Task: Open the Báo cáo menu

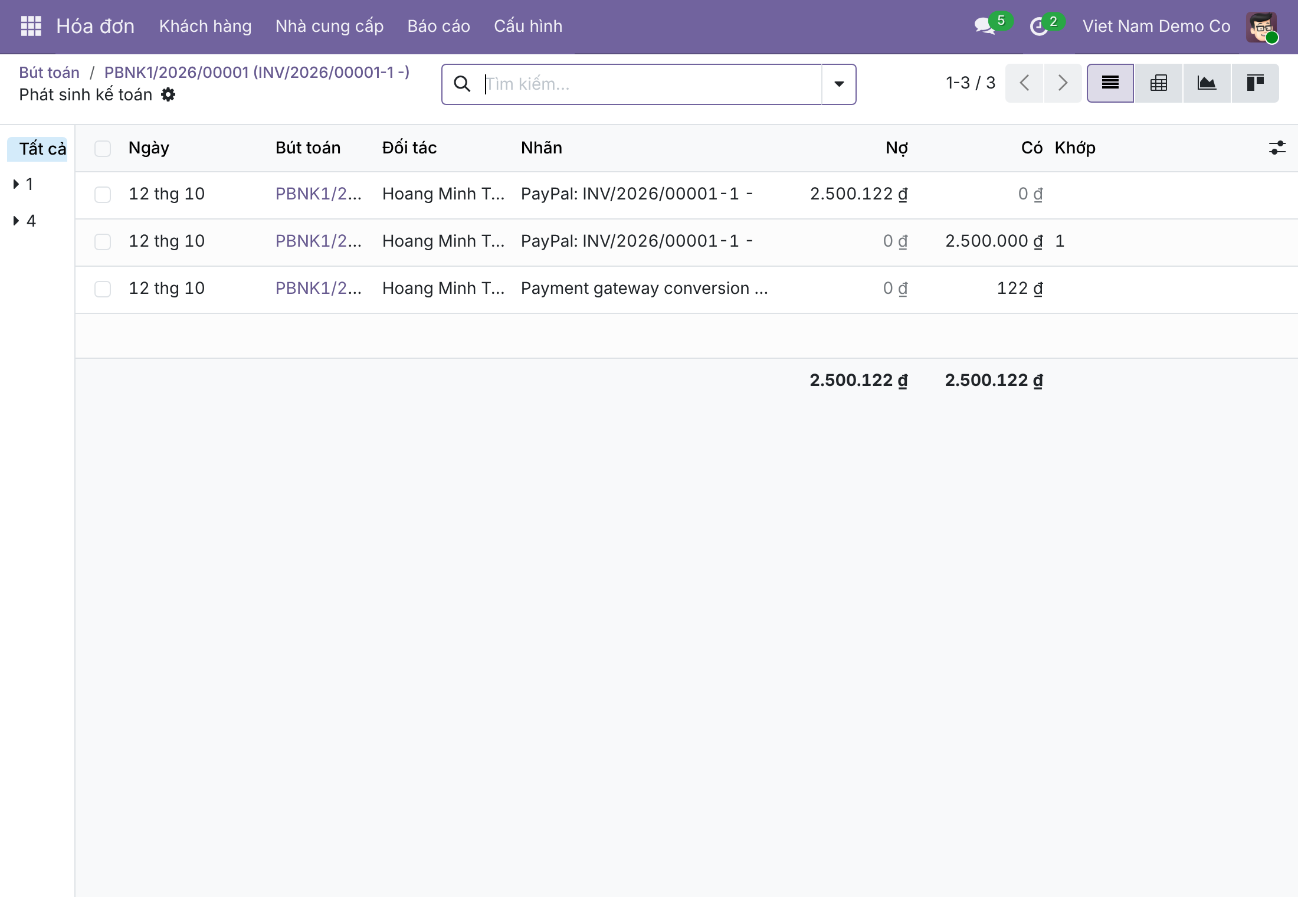Action: 438,26
